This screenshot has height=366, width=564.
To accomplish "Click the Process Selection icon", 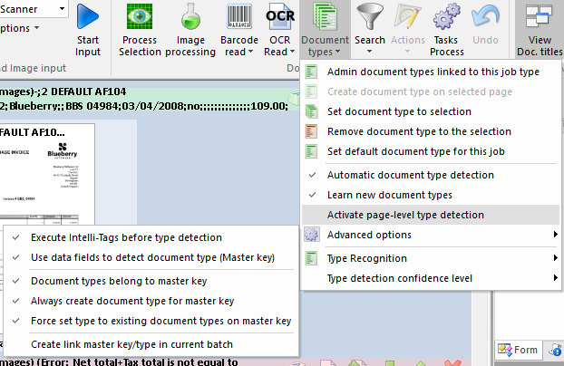I will point(140,19).
